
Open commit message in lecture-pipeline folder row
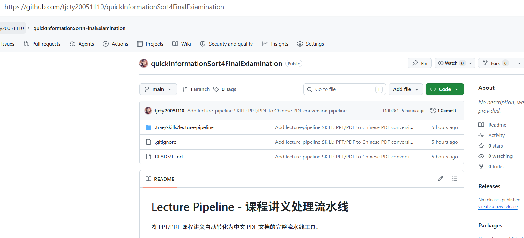coord(344,127)
